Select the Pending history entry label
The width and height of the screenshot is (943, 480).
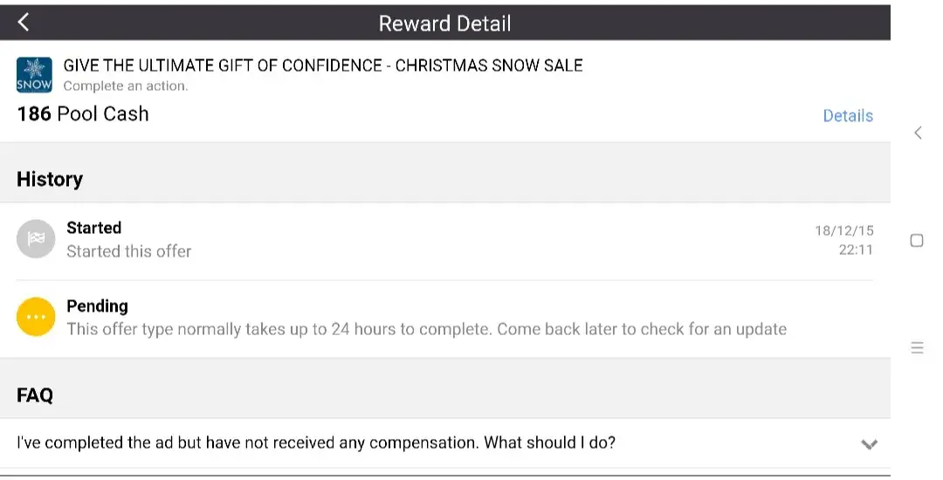point(97,306)
